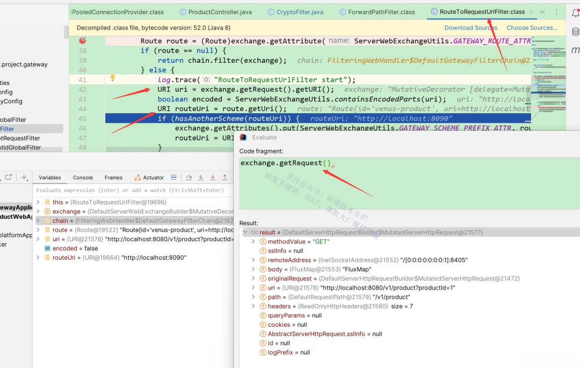This screenshot has width=580, height=368.
Task: Toggle the breakpoint on line 37
Action: [82, 40]
